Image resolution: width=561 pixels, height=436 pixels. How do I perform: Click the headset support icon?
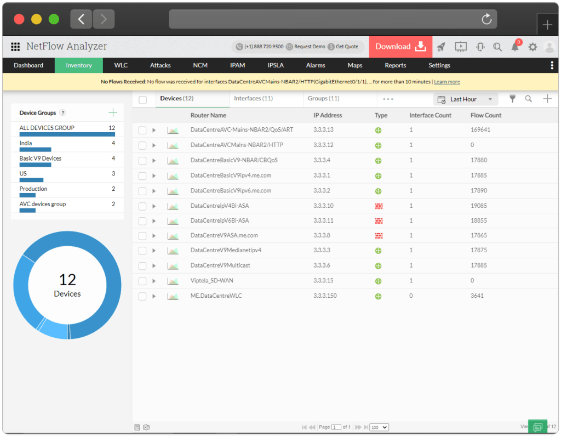[480, 47]
